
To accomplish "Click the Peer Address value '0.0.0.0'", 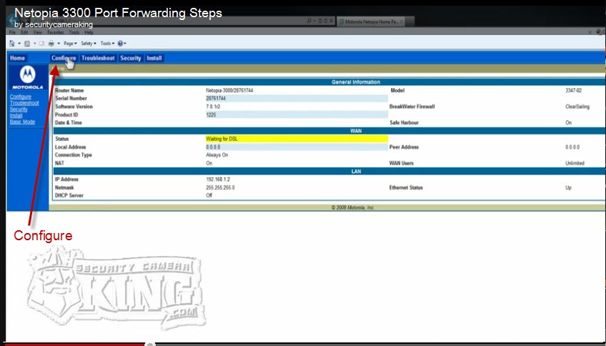I will 572,147.
